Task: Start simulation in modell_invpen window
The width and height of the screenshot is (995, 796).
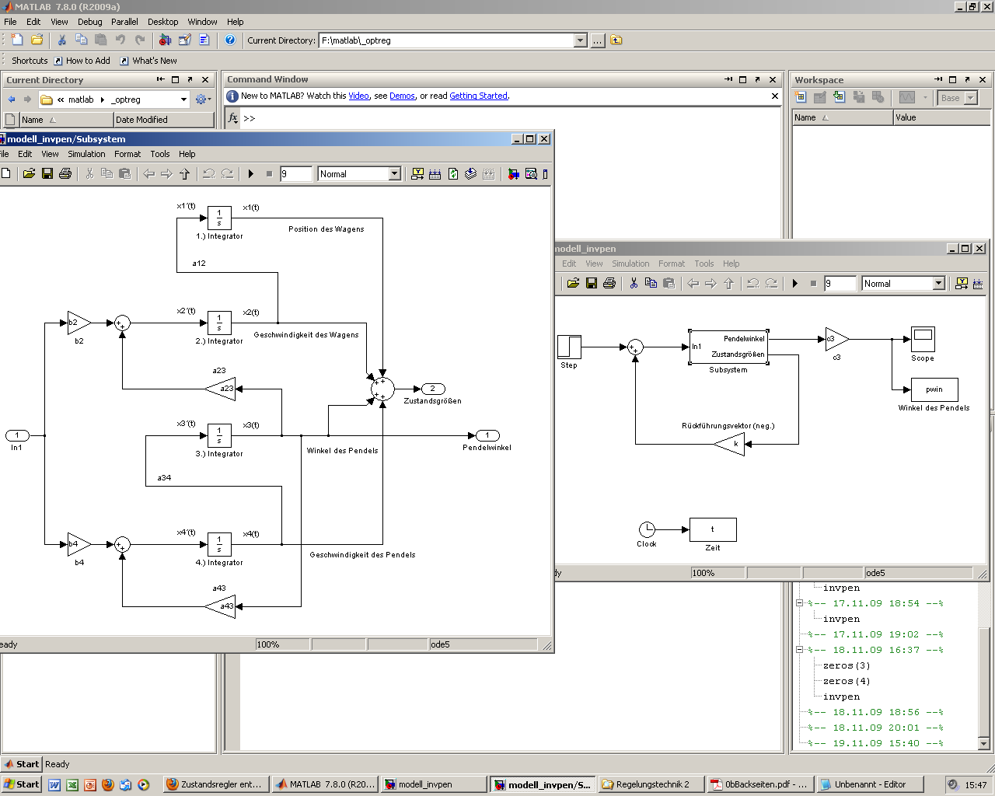Action: pos(795,283)
